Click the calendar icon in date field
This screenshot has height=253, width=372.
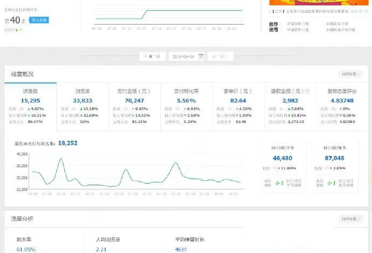point(201,56)
